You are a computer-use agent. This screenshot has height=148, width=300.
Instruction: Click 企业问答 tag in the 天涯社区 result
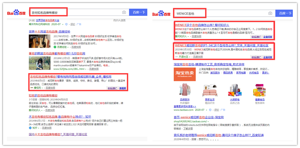pyautogui.click(x=267, y=57)
